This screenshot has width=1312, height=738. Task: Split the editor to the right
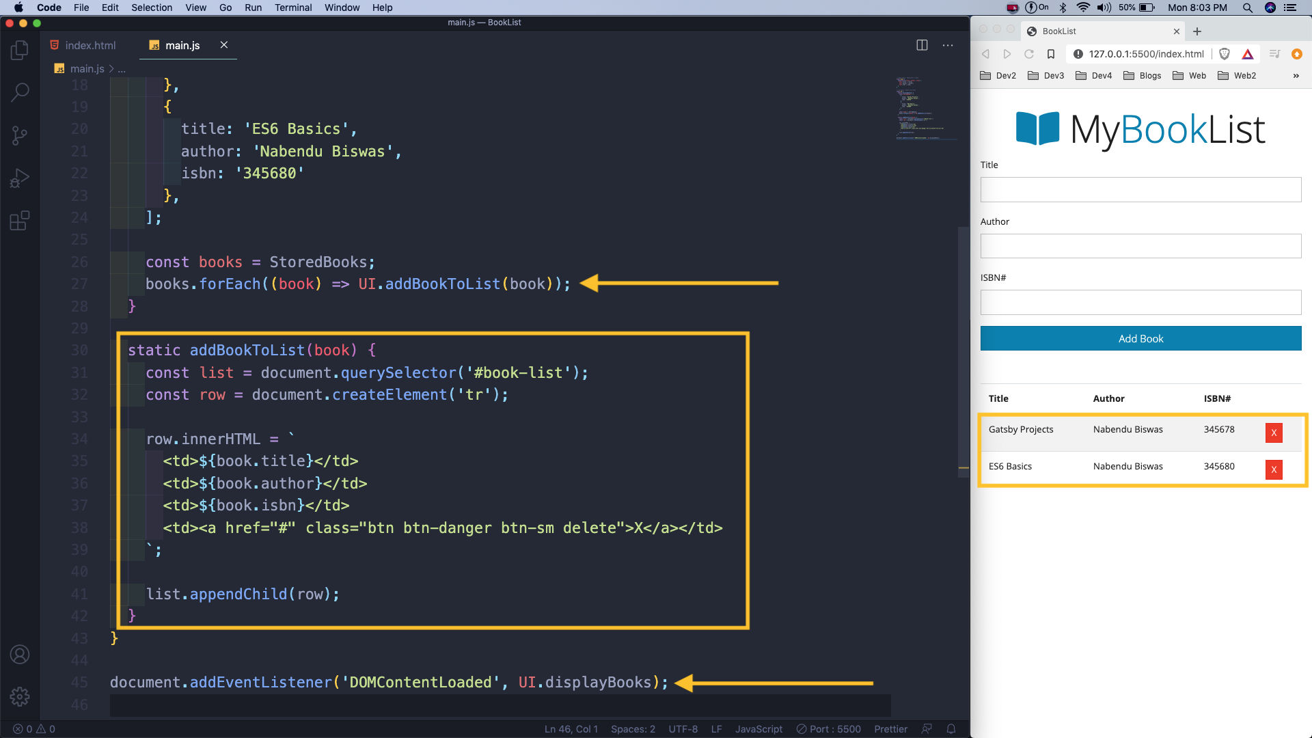[x=922, y=45]
